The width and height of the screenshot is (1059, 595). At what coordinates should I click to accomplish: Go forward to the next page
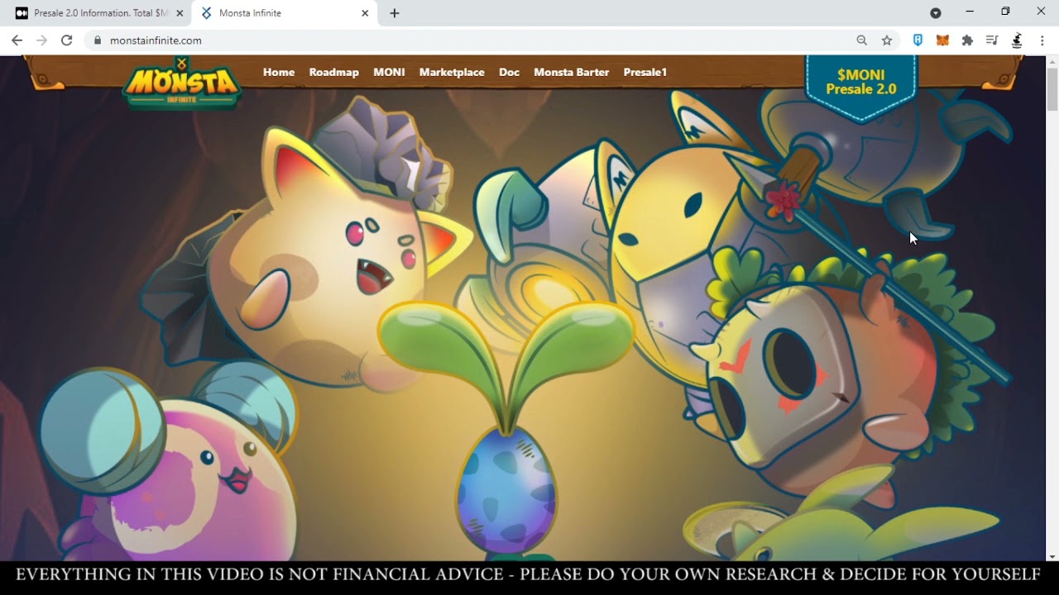click(x=41, y=40)
